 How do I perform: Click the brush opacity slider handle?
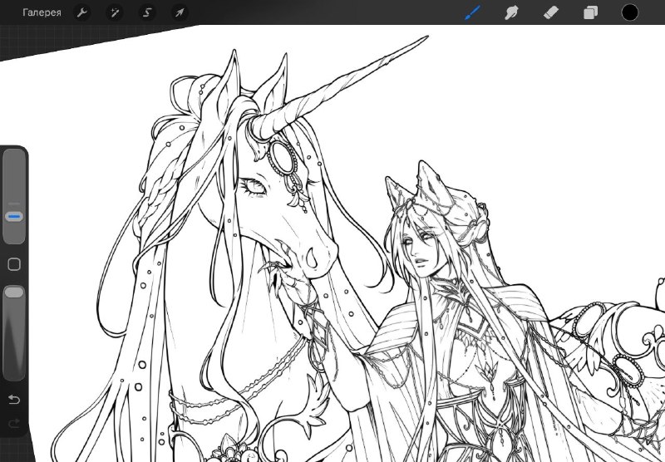click(14, 292)
